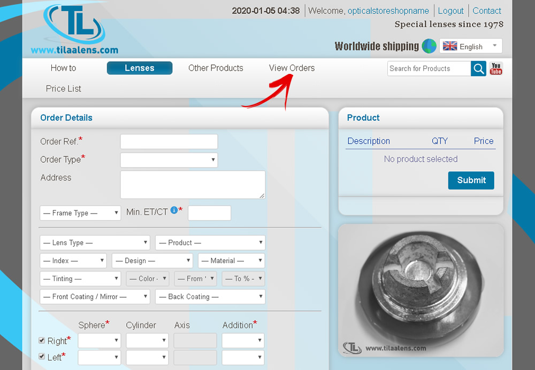The width and height of the screenshot is (535, 370).
Task: Click the Min. ET/CT info icon
Action: (x=174, y=210)
